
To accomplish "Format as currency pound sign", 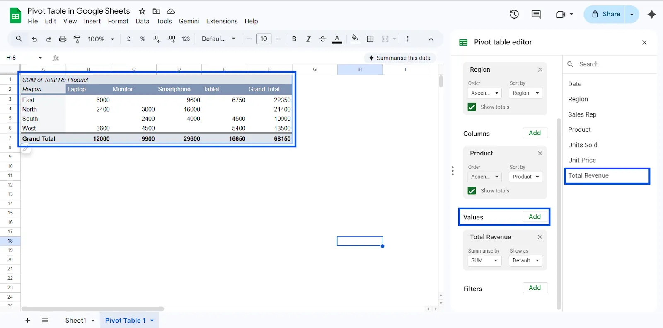I will click(129, 39).
